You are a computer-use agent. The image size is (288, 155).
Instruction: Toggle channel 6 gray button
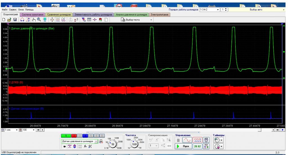pyautogui.click(x=96, y=136)
